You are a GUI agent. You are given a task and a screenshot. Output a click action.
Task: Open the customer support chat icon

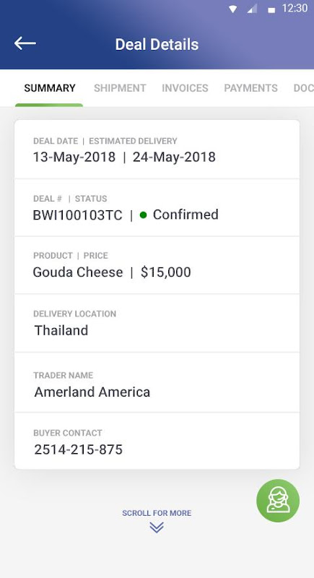[278, 501]
